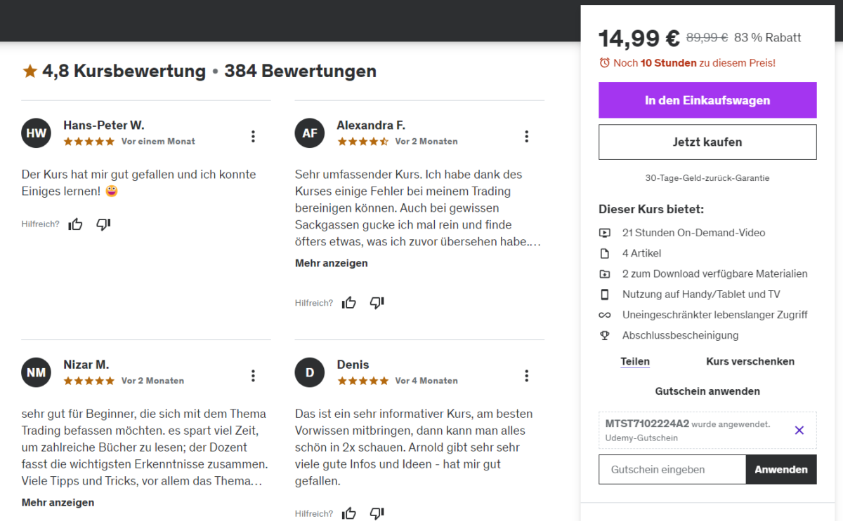Click the certificate icon next to Abschlussbescheinigung
This screenshot has width=843, height=521.
[x=605, y=335]
